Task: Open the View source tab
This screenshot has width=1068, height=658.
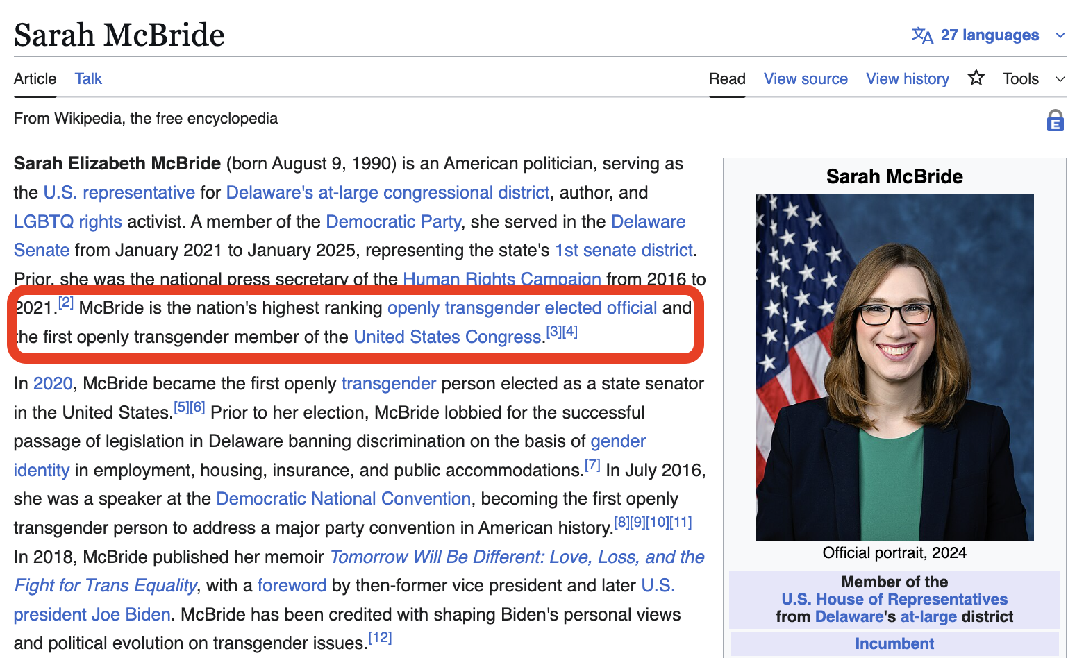Action: [806, 78]
